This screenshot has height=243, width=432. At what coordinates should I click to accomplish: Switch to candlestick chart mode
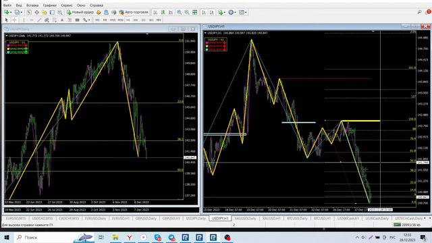(163, 12)
